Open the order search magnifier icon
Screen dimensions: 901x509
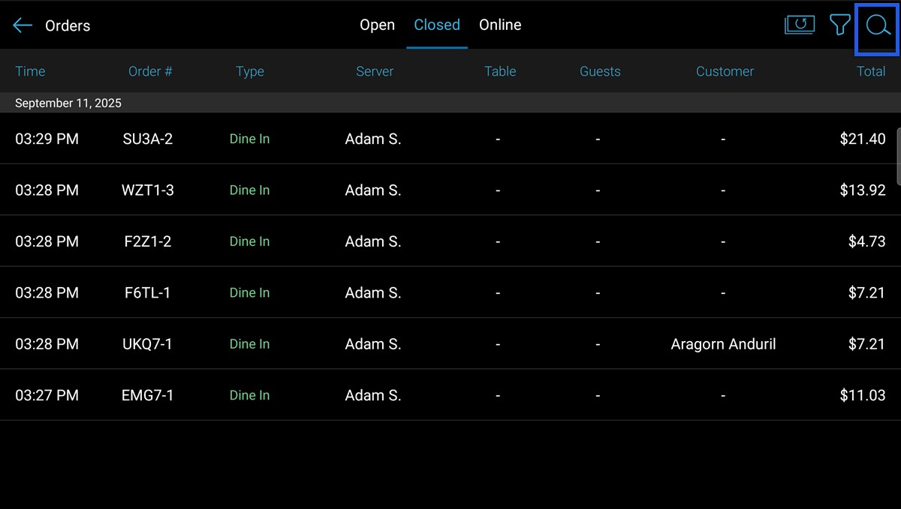point(877,26)
